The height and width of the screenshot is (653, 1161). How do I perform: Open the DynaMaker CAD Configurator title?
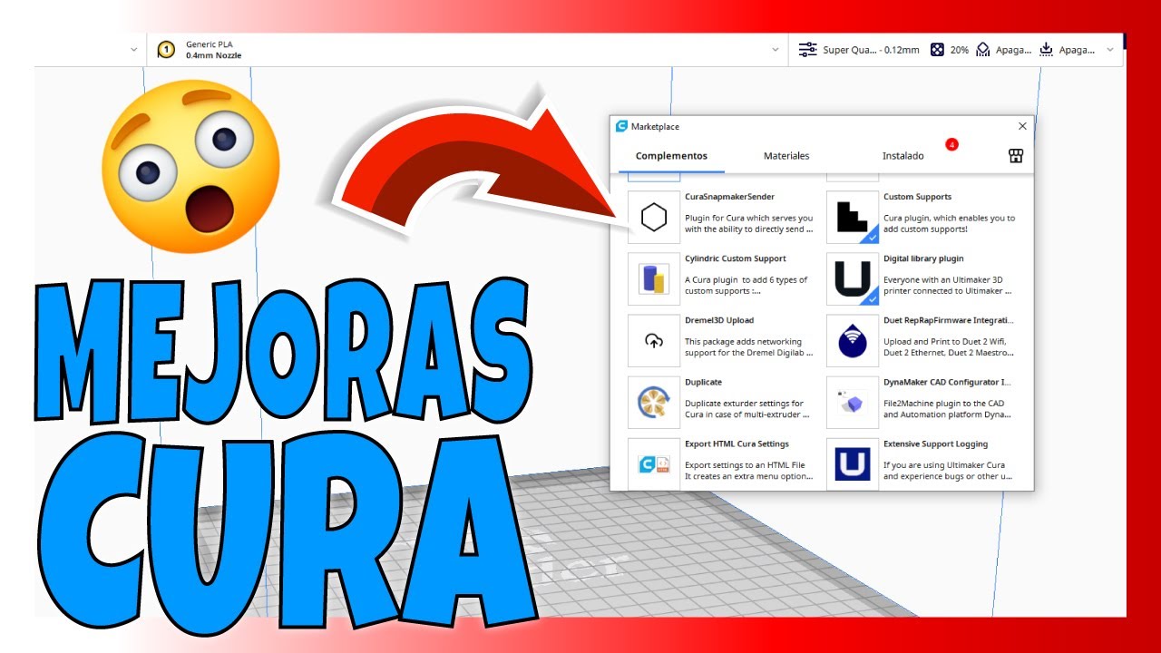[x=947, y=382]
